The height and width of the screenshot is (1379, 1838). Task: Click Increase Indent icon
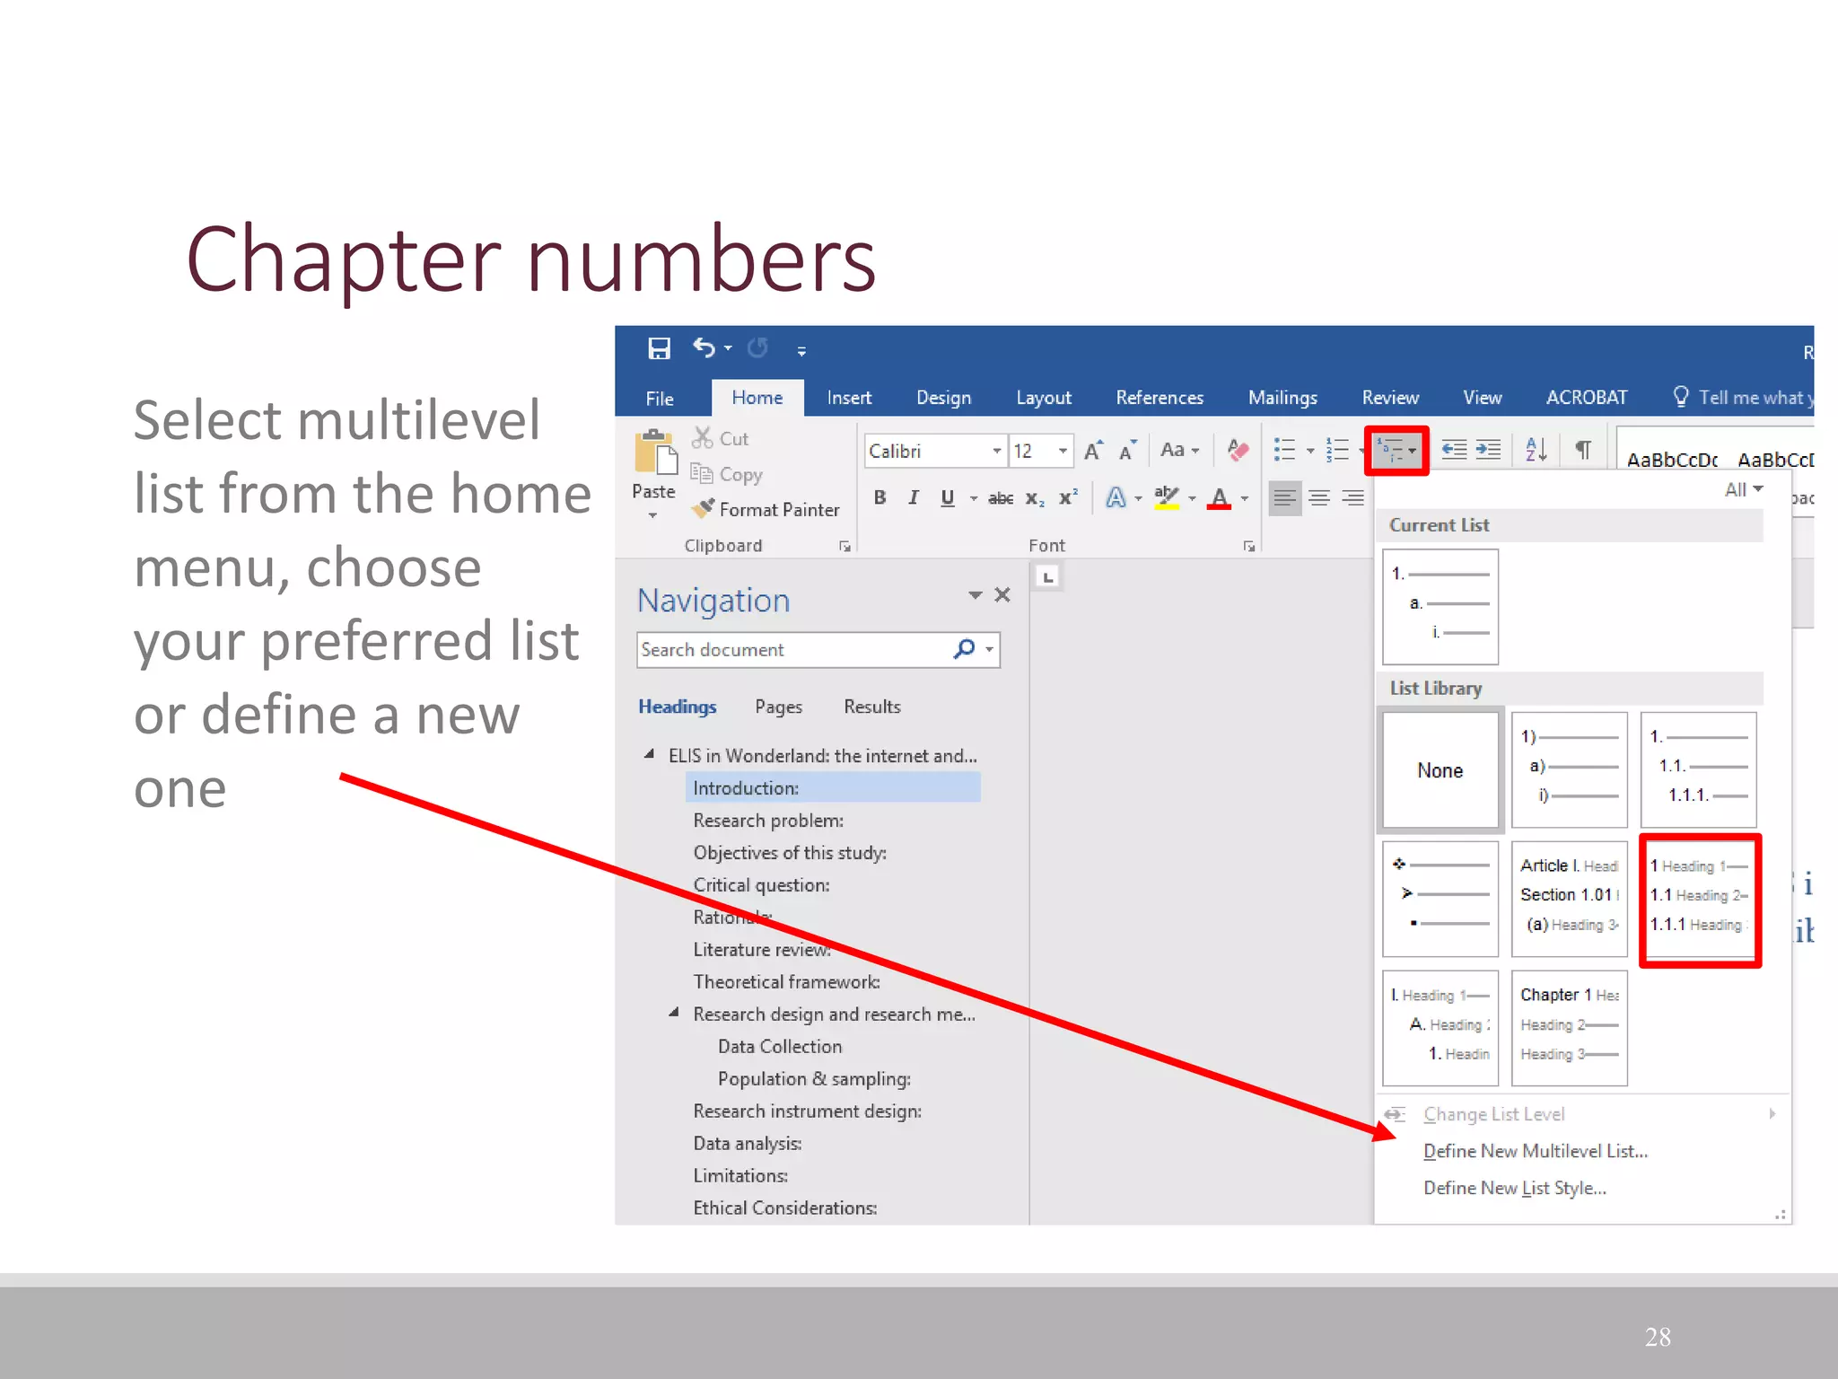1488,450
